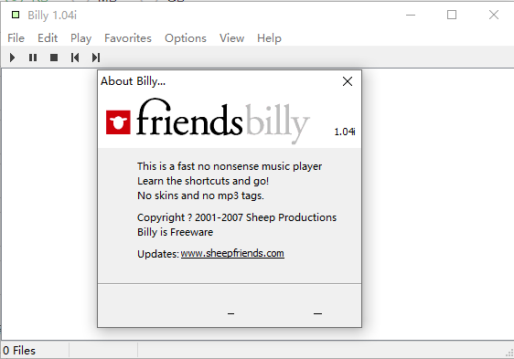Stop playback using the stop icon
The height and width of the screenshot is (359, 514).
click(54, 58)
